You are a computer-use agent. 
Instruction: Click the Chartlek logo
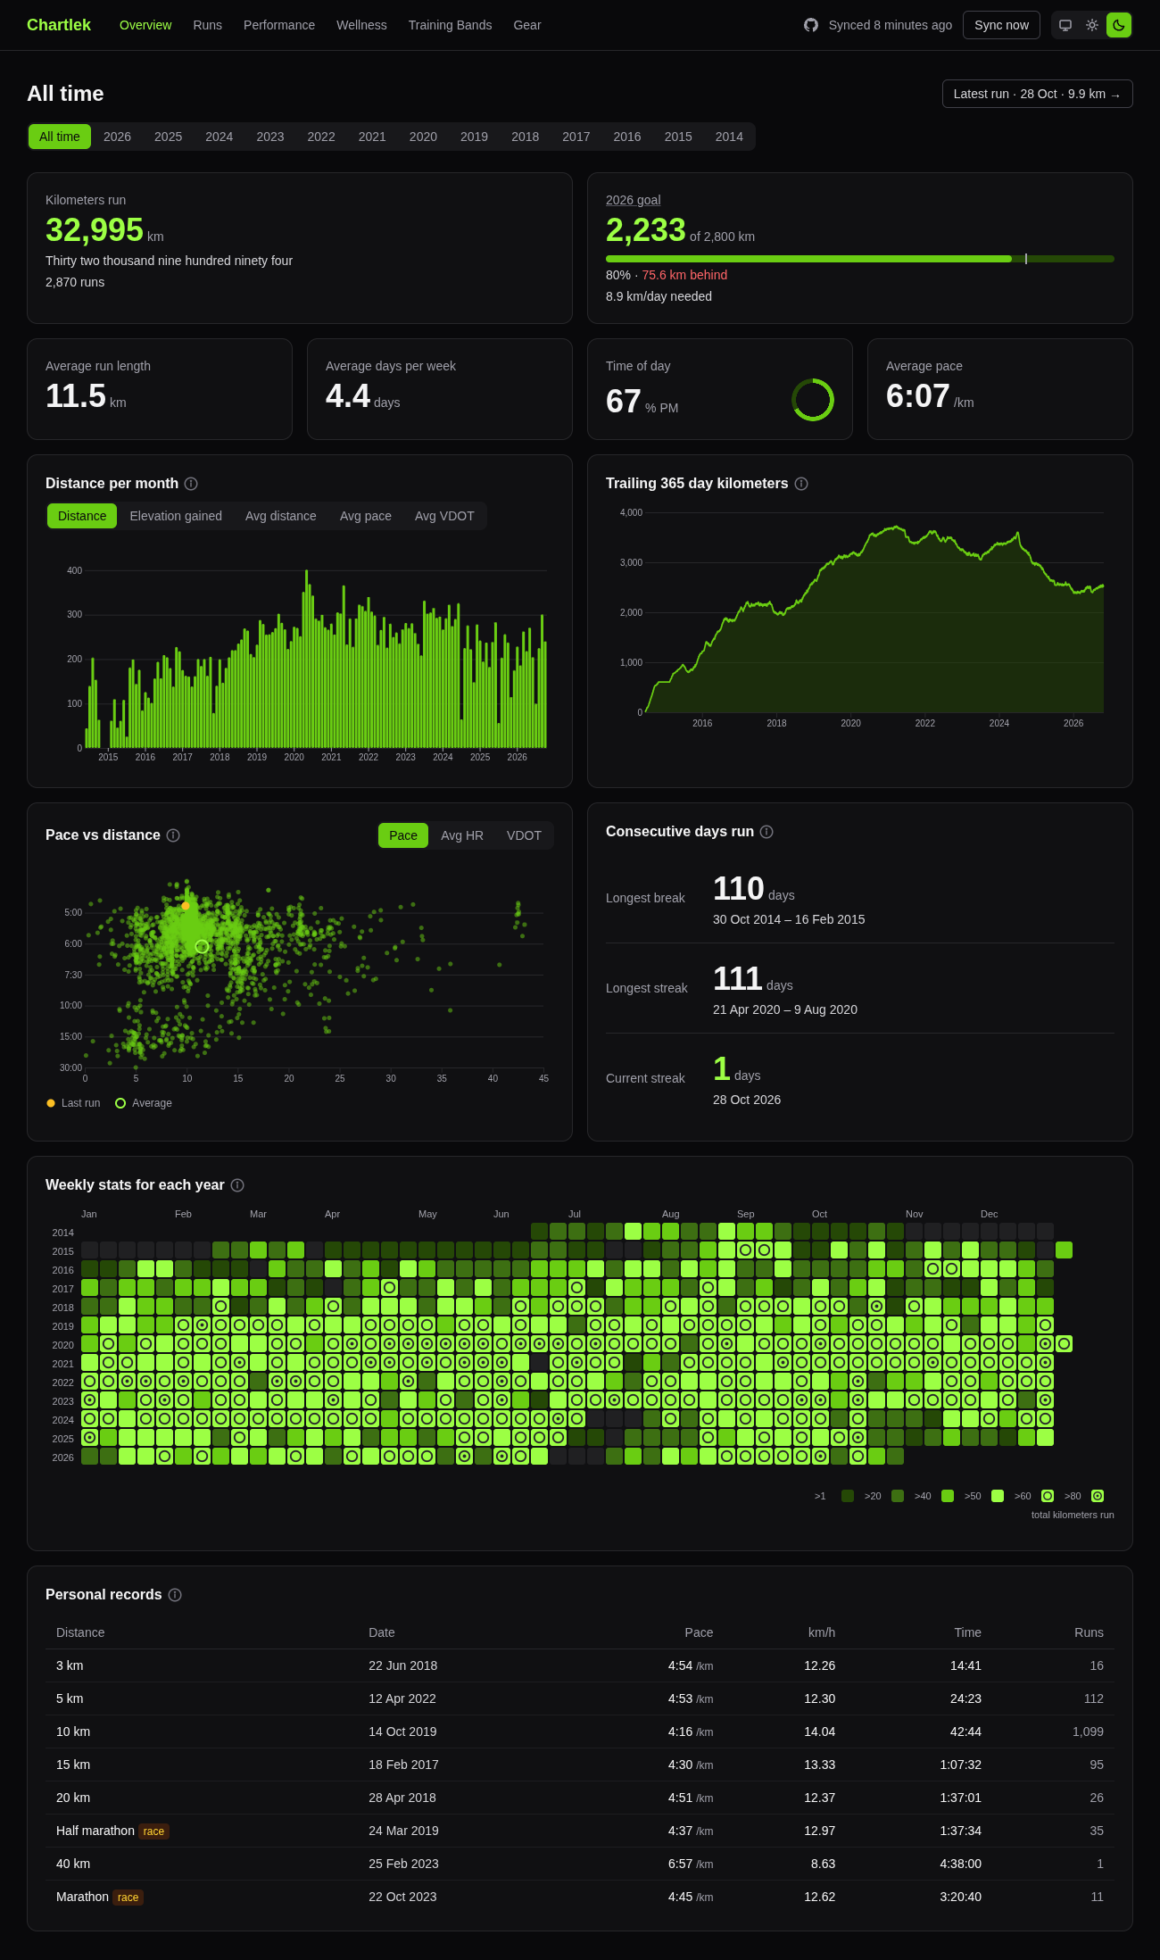click(59, 25)
